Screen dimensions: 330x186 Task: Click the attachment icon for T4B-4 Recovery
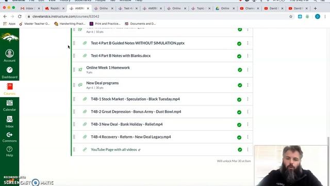coord(85,137)
